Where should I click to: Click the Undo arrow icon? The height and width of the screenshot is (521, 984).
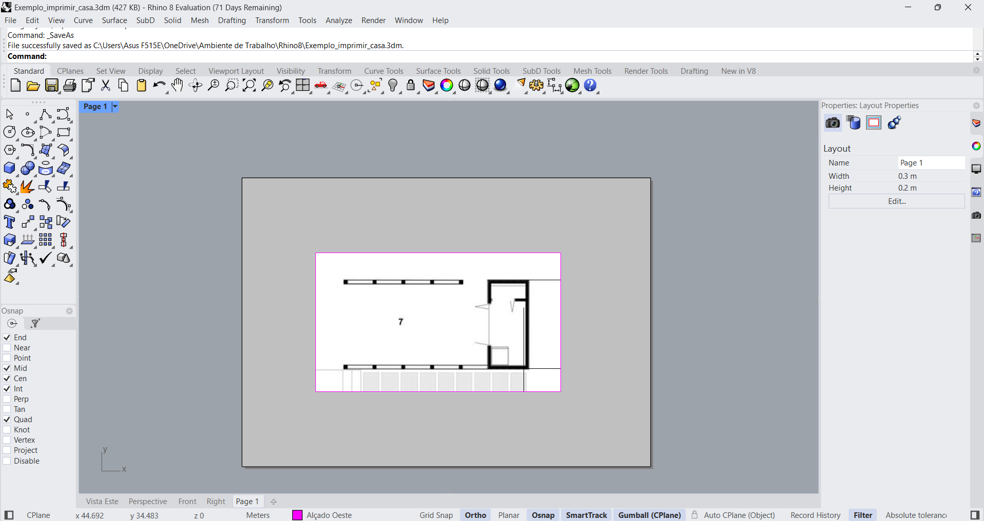(x=159, y=86)
